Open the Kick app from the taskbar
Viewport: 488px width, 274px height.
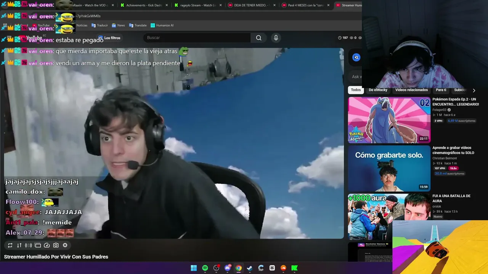295,268
